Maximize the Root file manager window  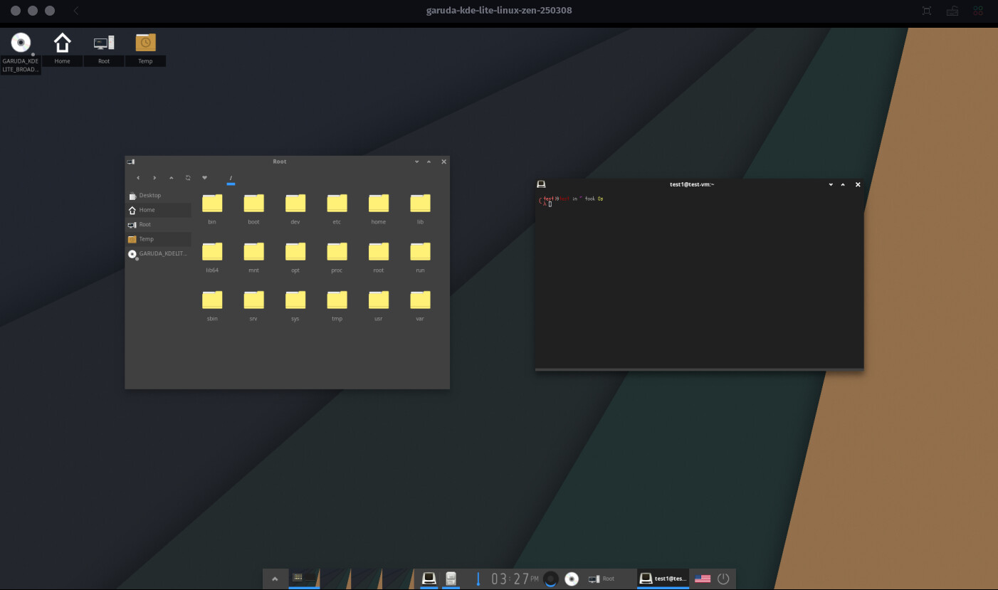point(429,162)
